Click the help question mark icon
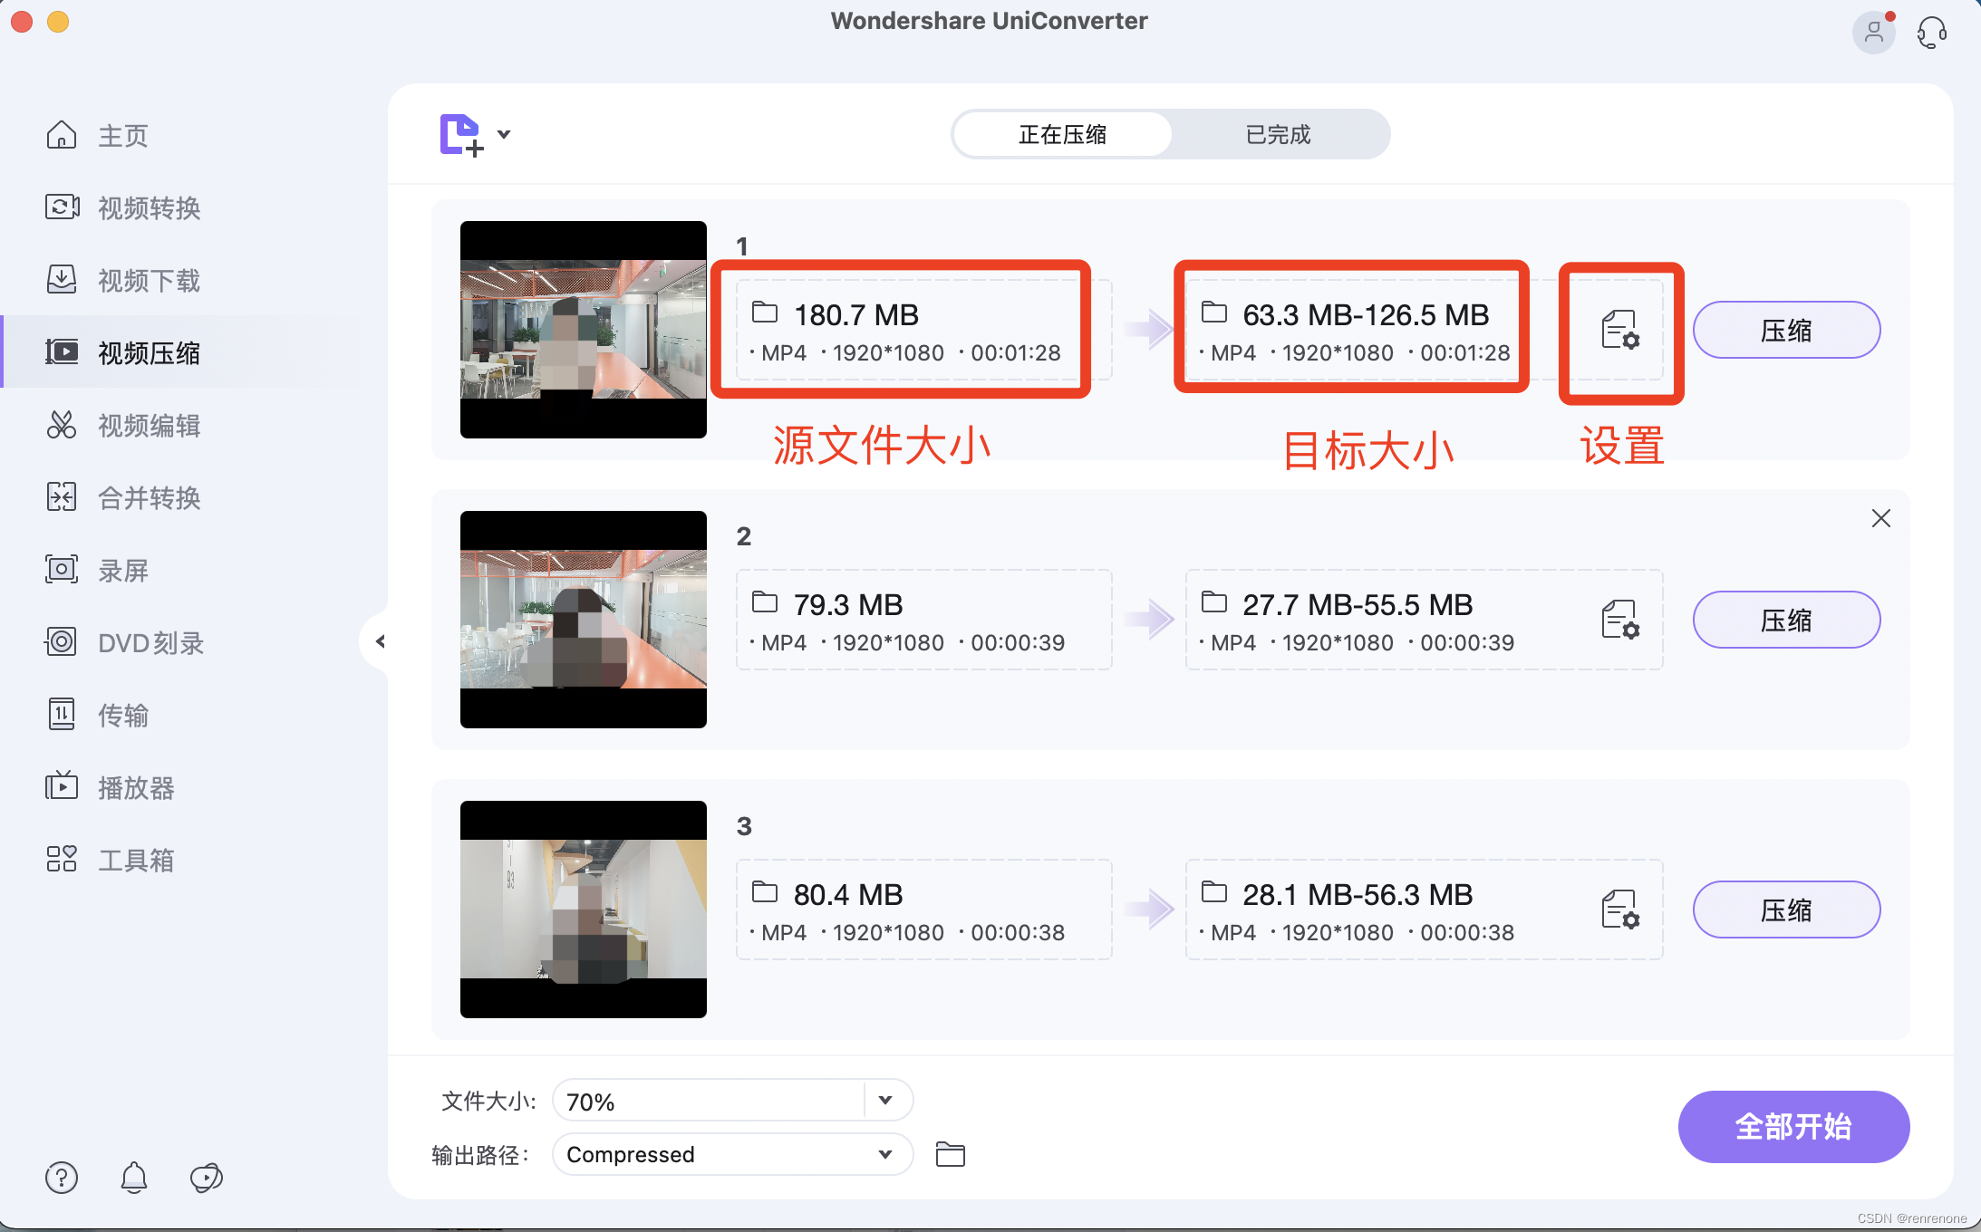 tap(62, 1178)
